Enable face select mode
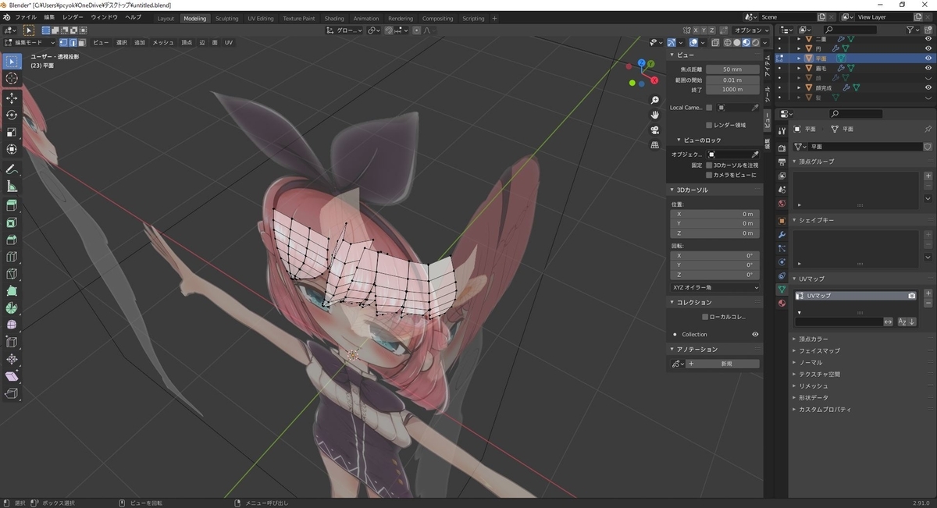The width and height of the screenshot is (937, 508). [83, 42]
